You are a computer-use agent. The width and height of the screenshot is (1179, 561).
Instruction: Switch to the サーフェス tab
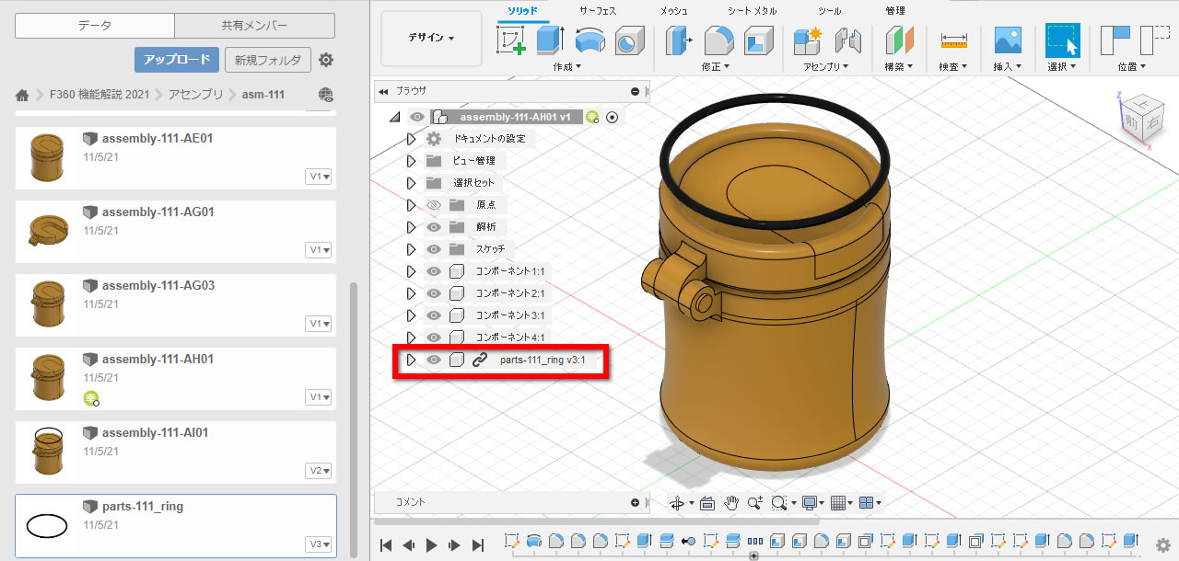tap(598, 11)
